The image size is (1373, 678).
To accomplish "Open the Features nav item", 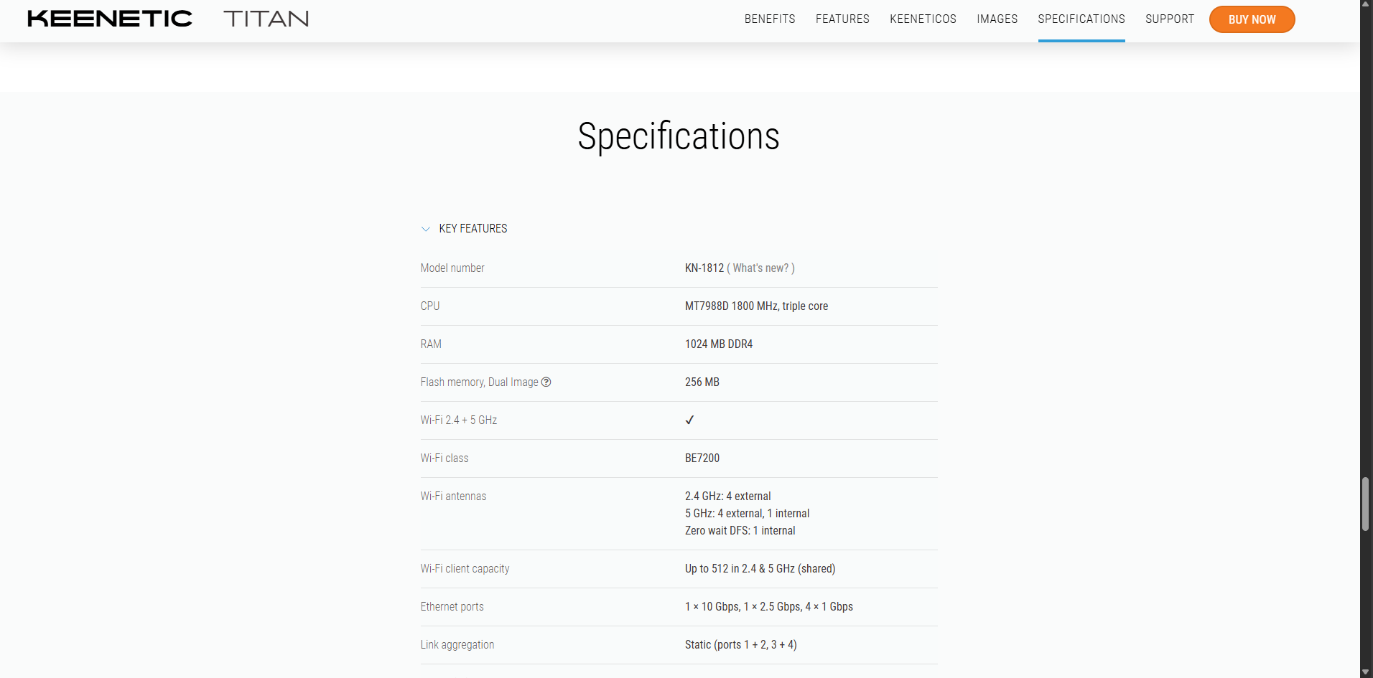I will click(x=842, y=19).
